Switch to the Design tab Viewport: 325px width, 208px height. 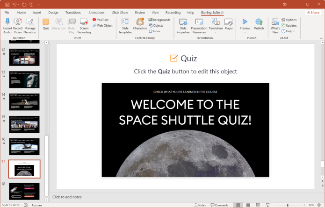tap(53, 13)
